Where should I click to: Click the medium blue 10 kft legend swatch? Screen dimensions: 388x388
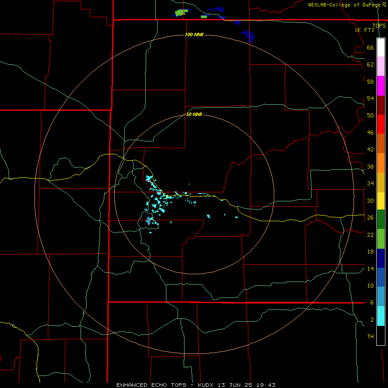[x=381, y=277]
